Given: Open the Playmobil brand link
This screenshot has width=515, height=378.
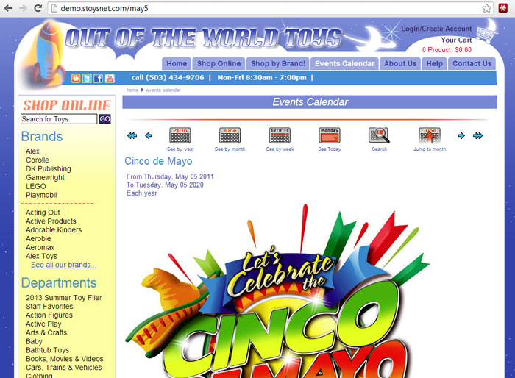Looking at the screenshot, I should tap(41, 195).
